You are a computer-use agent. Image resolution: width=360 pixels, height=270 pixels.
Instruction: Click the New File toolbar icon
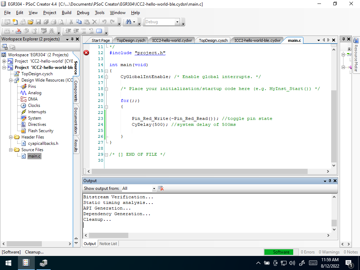click(15, 22)
